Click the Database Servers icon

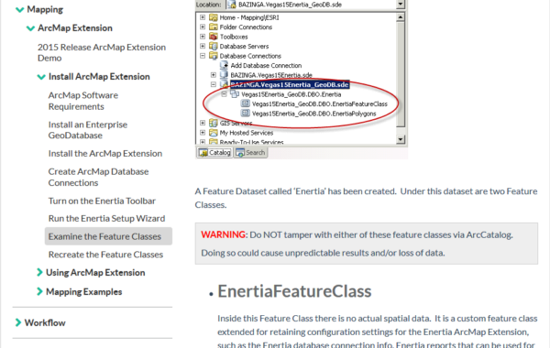click(x=213, y=46)
